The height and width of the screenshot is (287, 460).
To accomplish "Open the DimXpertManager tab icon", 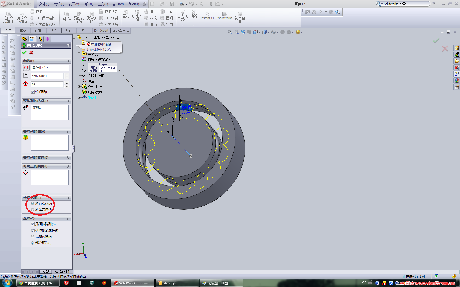I will click(47, 39).
